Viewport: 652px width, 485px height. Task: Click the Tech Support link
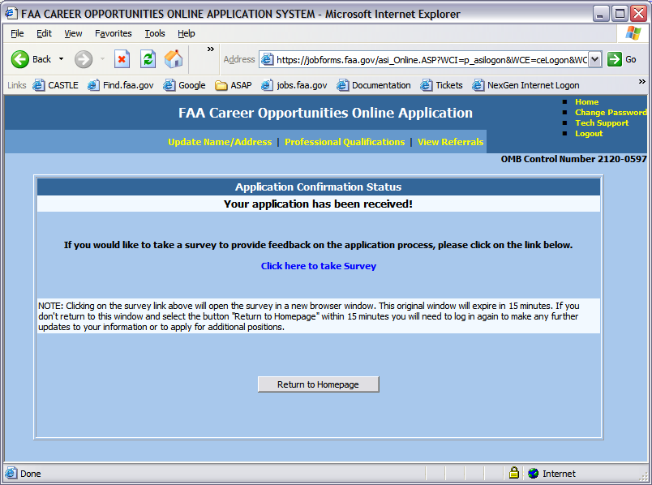(x=602, y=123)
